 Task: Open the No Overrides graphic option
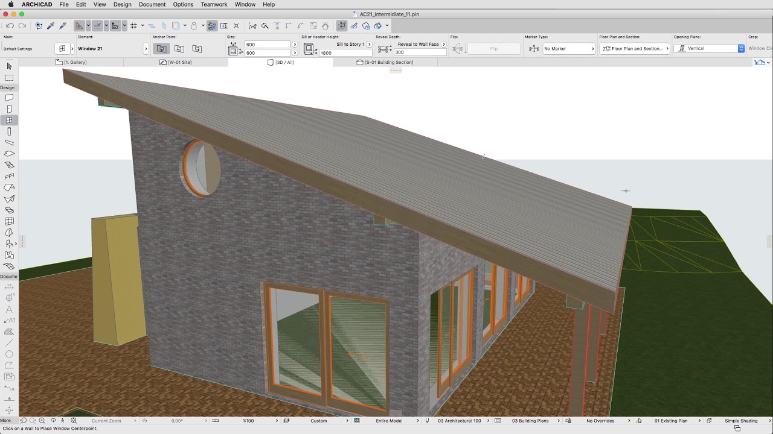[600, 421]
